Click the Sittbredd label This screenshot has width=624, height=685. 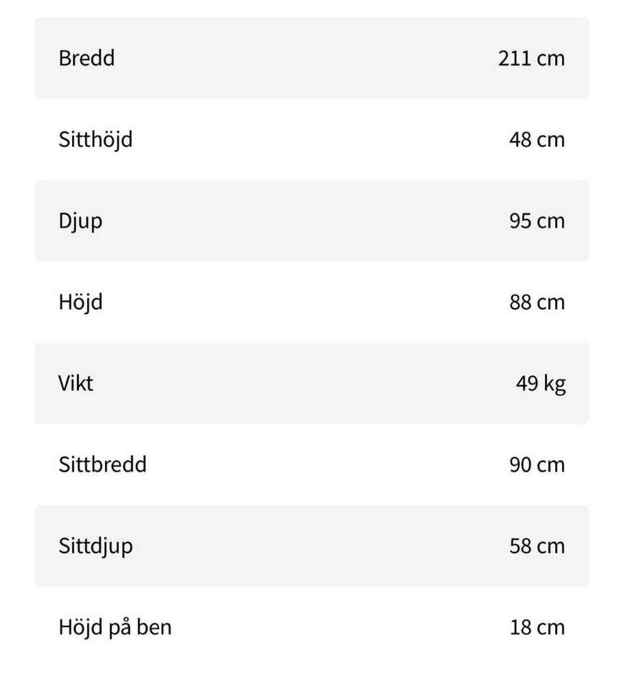click(x=103, y=465)
